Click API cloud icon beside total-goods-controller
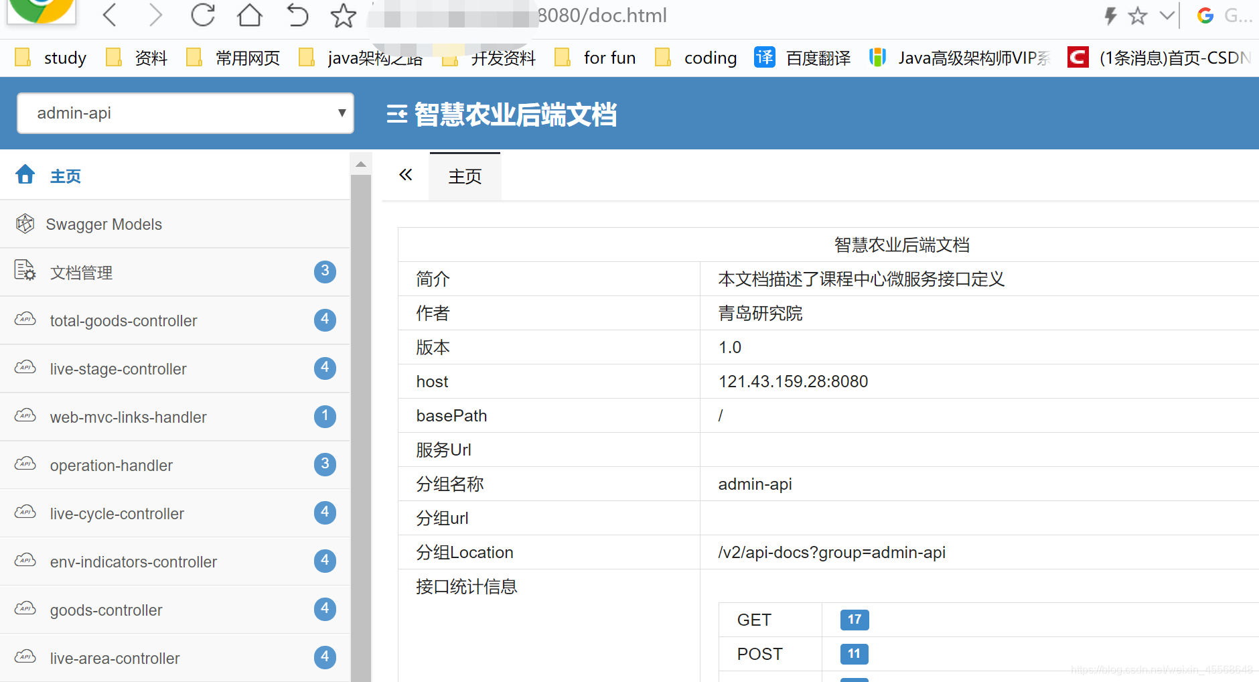This screenshot has height=682, width=1259. (x=25, y=319)
